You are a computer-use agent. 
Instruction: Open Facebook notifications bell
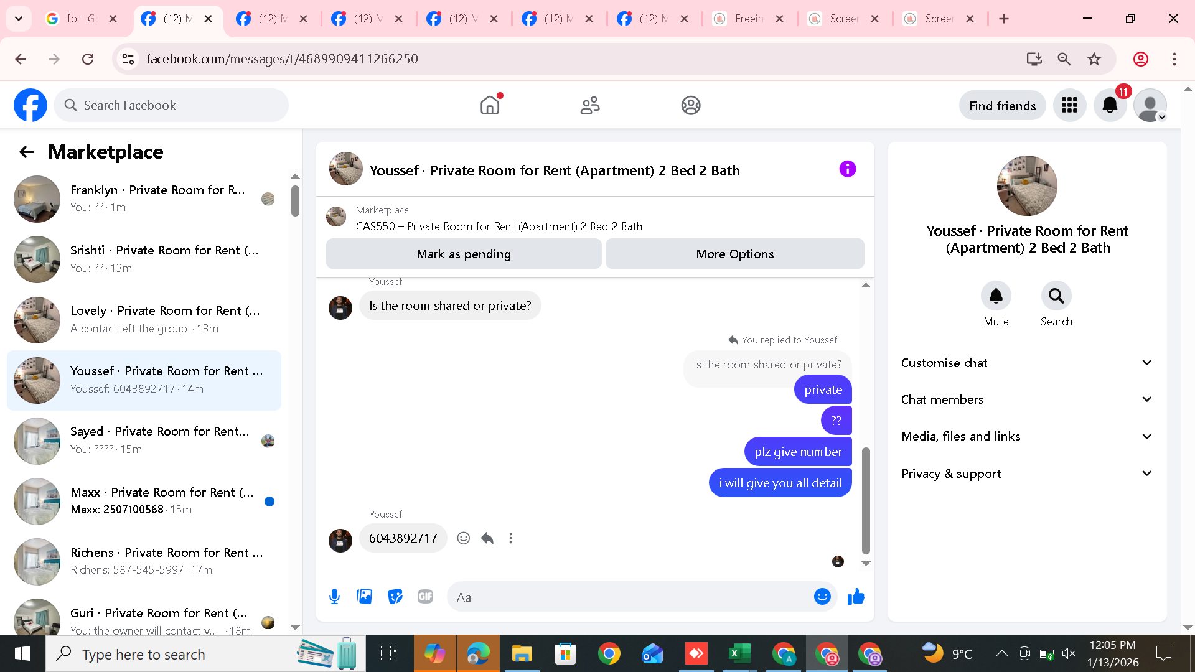tap(1110, 106)
